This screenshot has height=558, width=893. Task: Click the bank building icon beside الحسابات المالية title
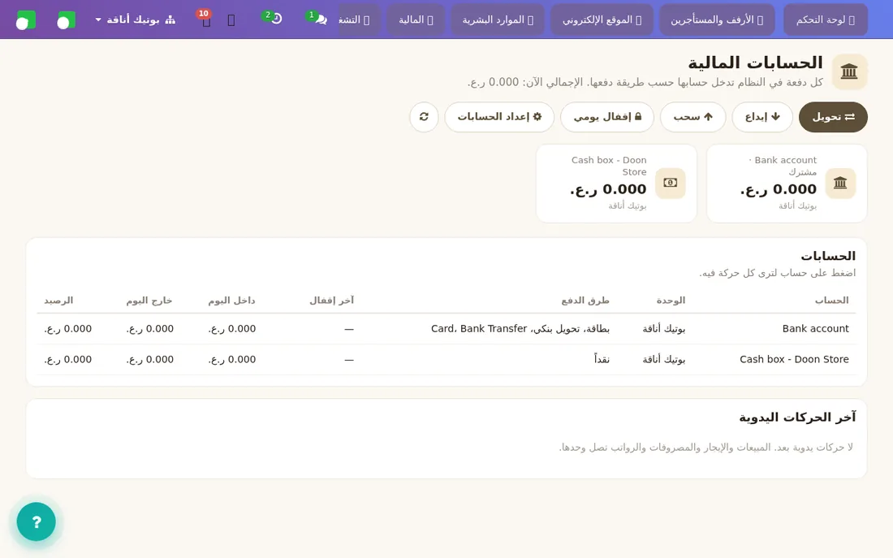pyautogui.click(x=849, y=71)
